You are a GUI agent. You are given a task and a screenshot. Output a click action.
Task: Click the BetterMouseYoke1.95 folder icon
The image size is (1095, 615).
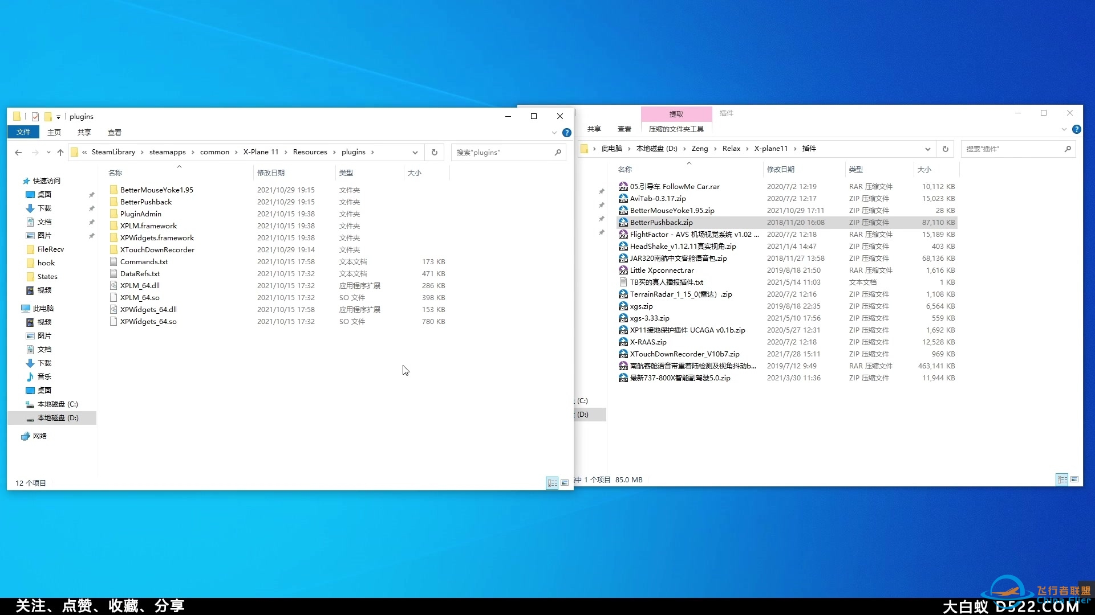113,189
